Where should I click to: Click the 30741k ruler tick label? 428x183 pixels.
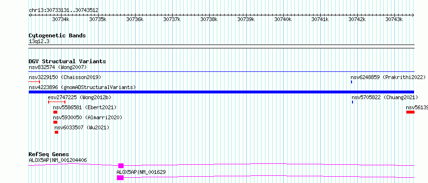(x=320, y=19)
